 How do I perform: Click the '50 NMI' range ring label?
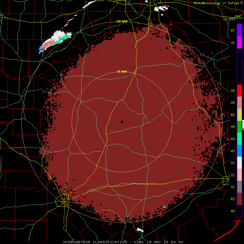[x=122, y=72]
